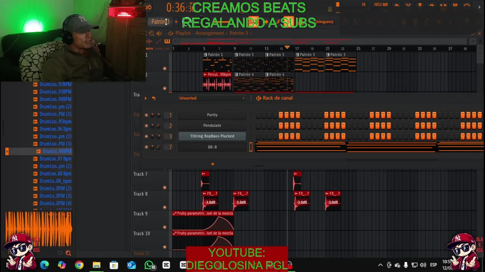The height and width of the screenshot is (272, 485).
Task: Open GR-8 piano roll preview
Action: point(369,147)
